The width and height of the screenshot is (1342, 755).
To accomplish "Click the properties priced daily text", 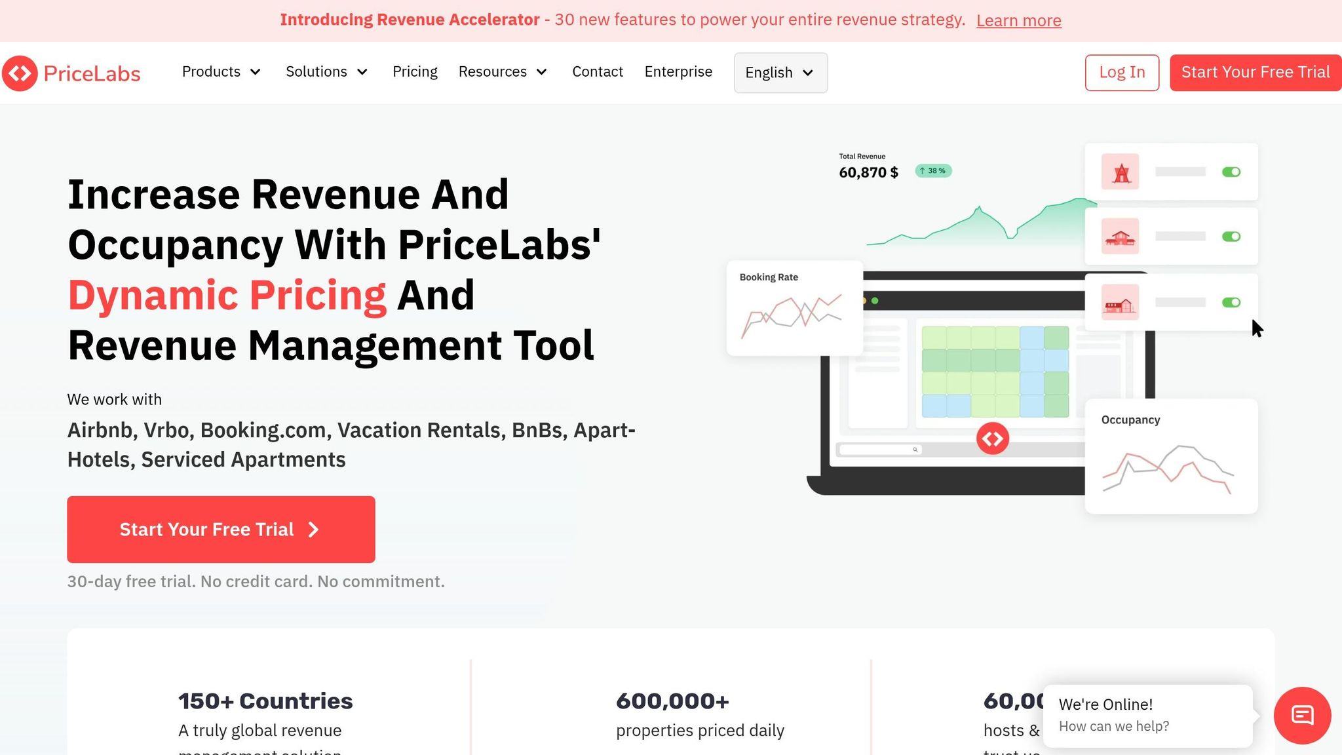I will [700, 731].
